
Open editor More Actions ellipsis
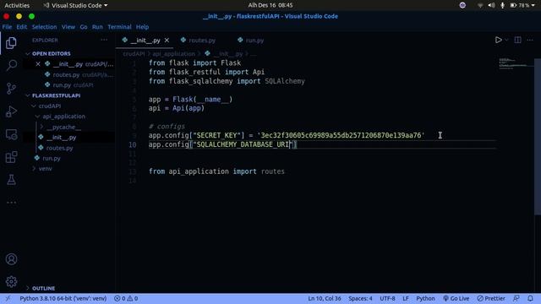pyautogui.click(x=530, y=40)
